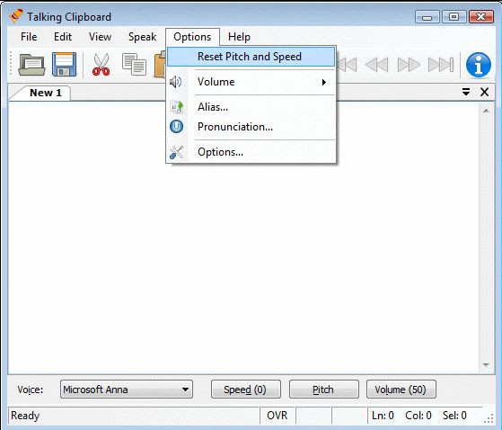502x430 pixels.
Task: Open the Options... dialog entry
Action: pos(251,152)
